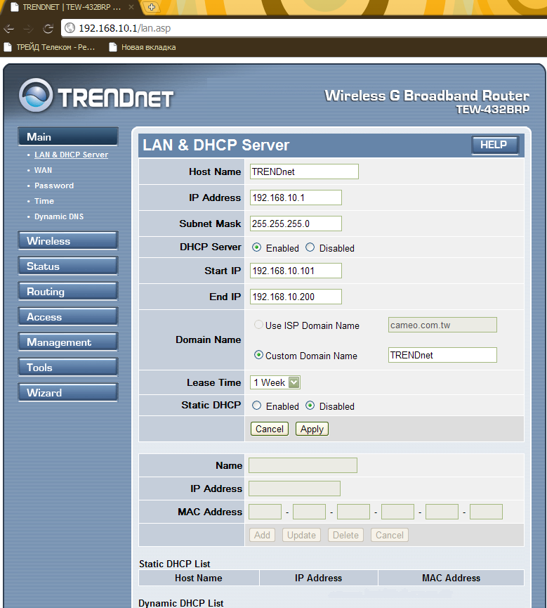Viewport: 547px width, 608px height.
Task: Enable the DHCP Server radio button
Action: click(x=256, y=247)
